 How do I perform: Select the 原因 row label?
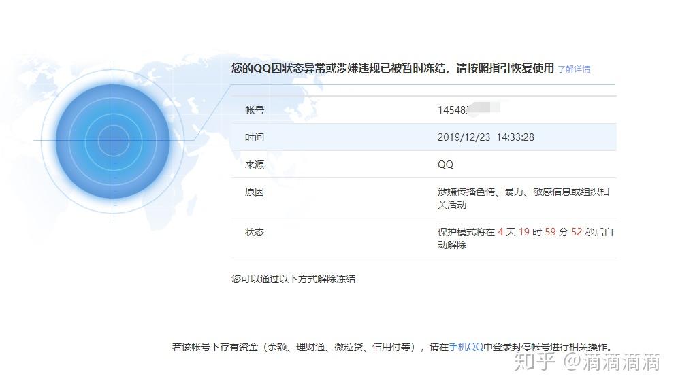pyautogui.click(x=255, y=192)
